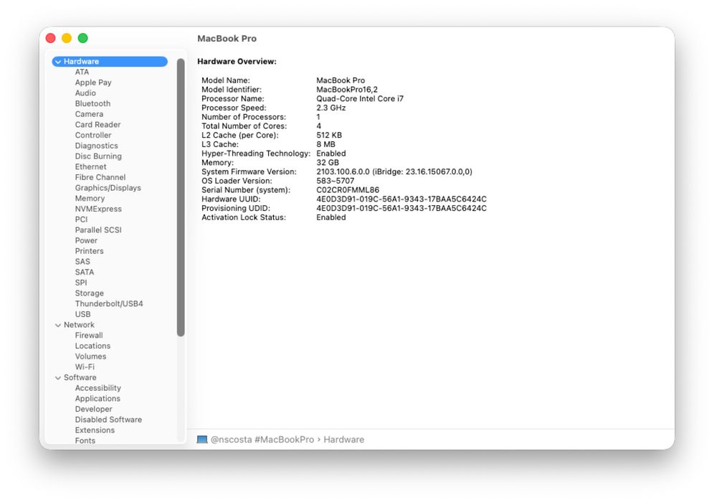Open the Audio hardware category
Screen dimensions: 714x502
click(x=85, y=93)
